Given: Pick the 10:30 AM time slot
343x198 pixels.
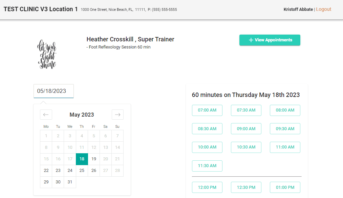Looking at the screenshot, I should 246,147.
